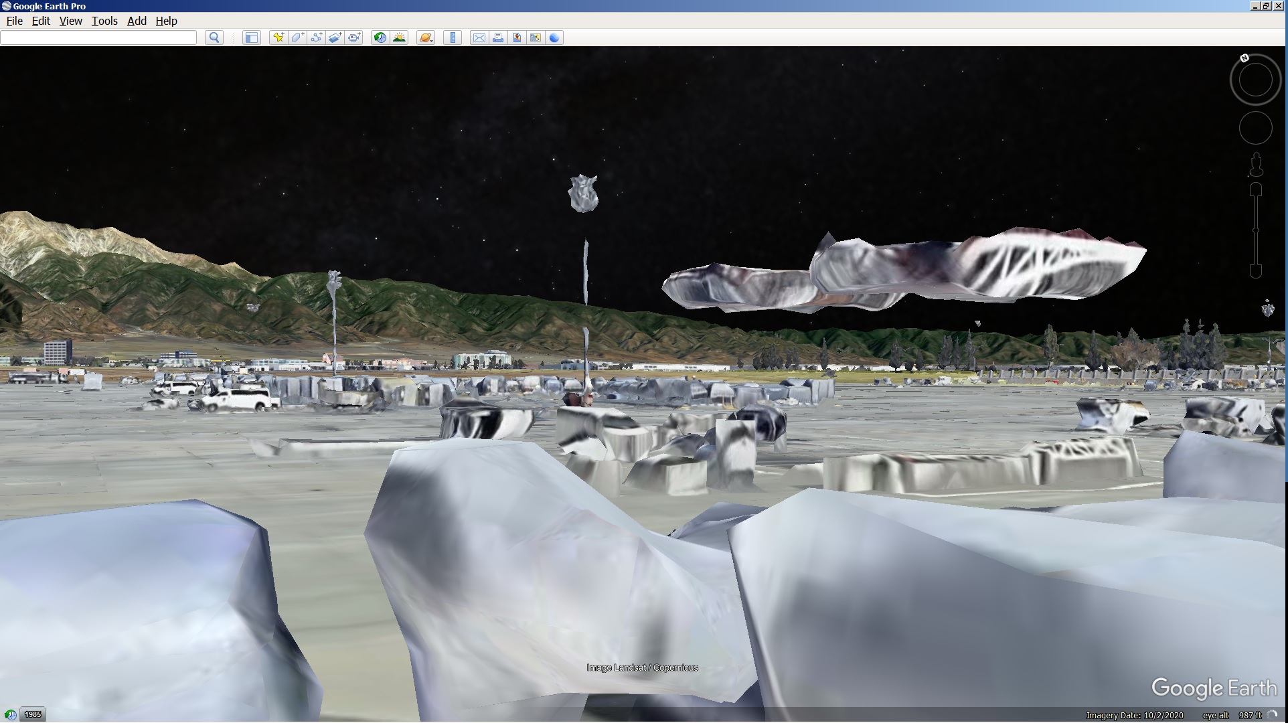
Task: Add a polygon with the toolbar icon
Action: tap(297, 37)
